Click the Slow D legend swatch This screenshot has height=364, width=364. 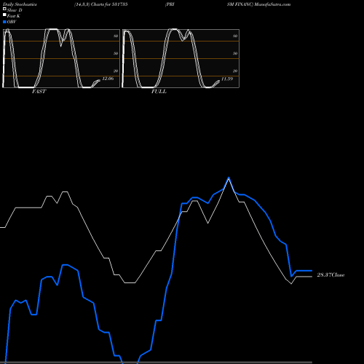pos(4,9)
